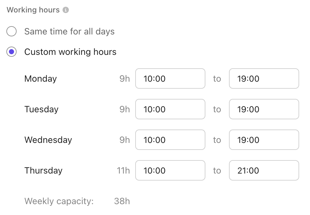Click the Monday day label

point(41,79)
